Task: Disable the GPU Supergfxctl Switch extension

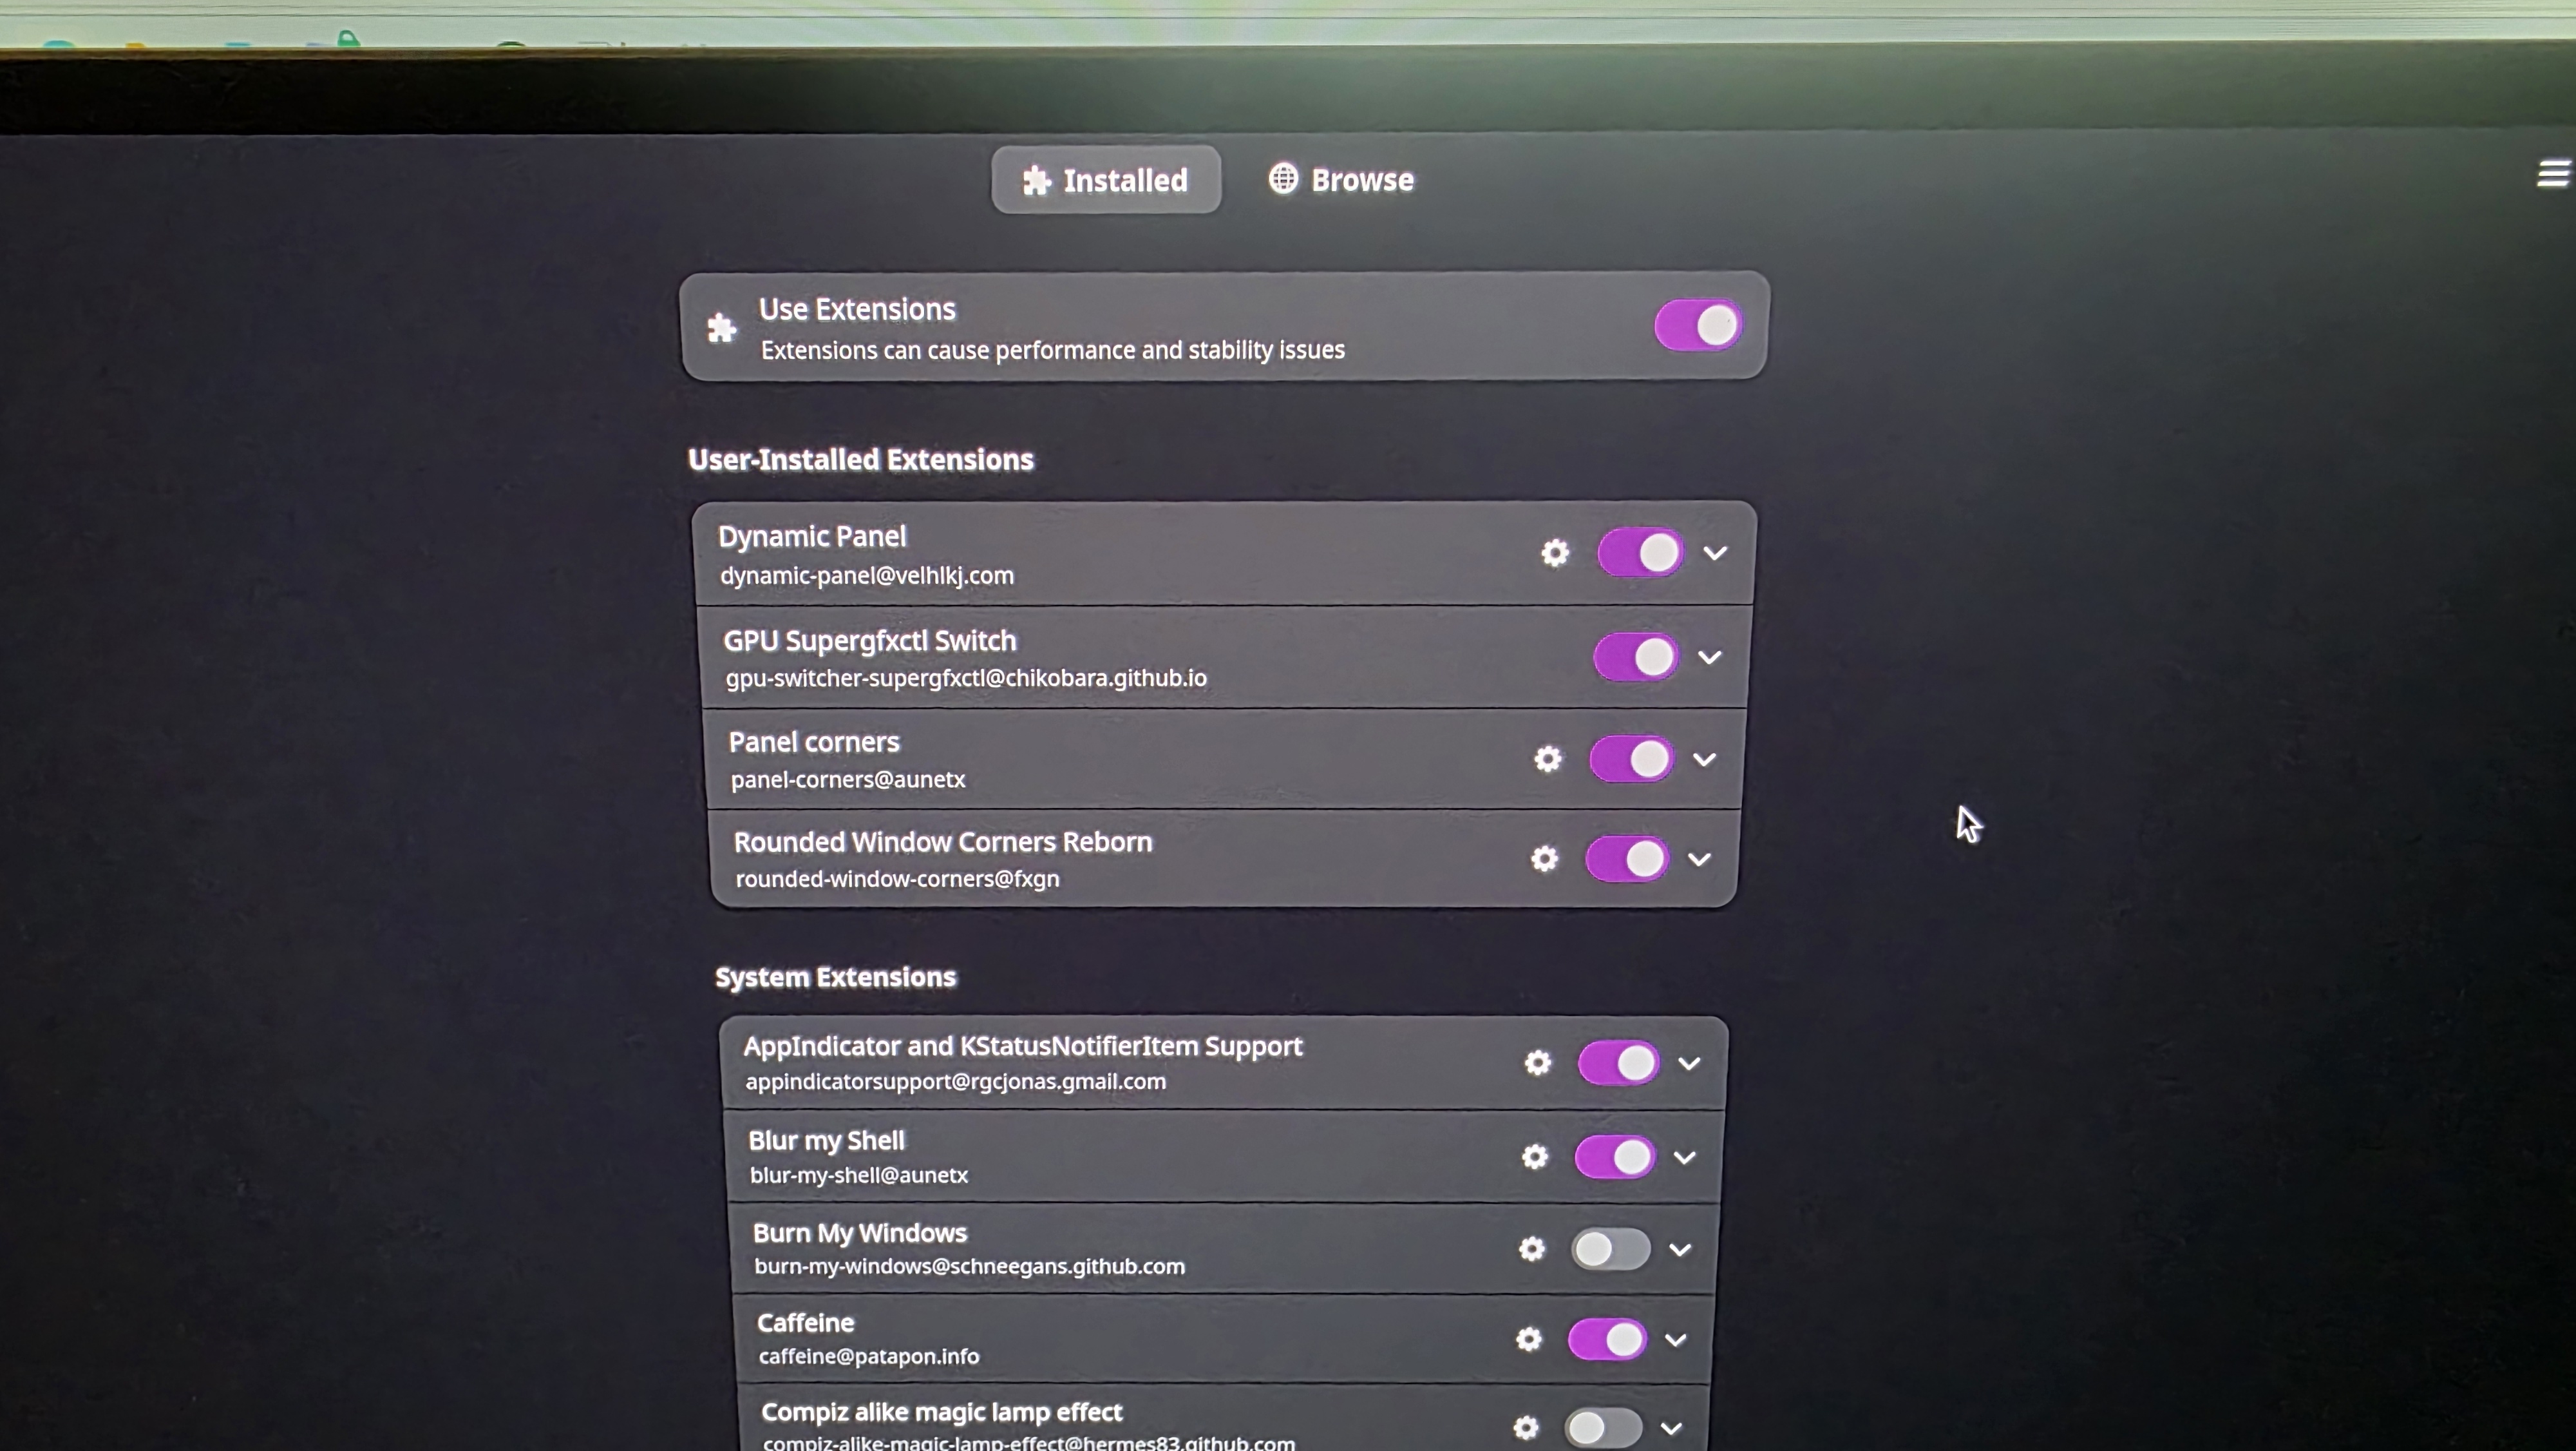Action: point(1636,657)
